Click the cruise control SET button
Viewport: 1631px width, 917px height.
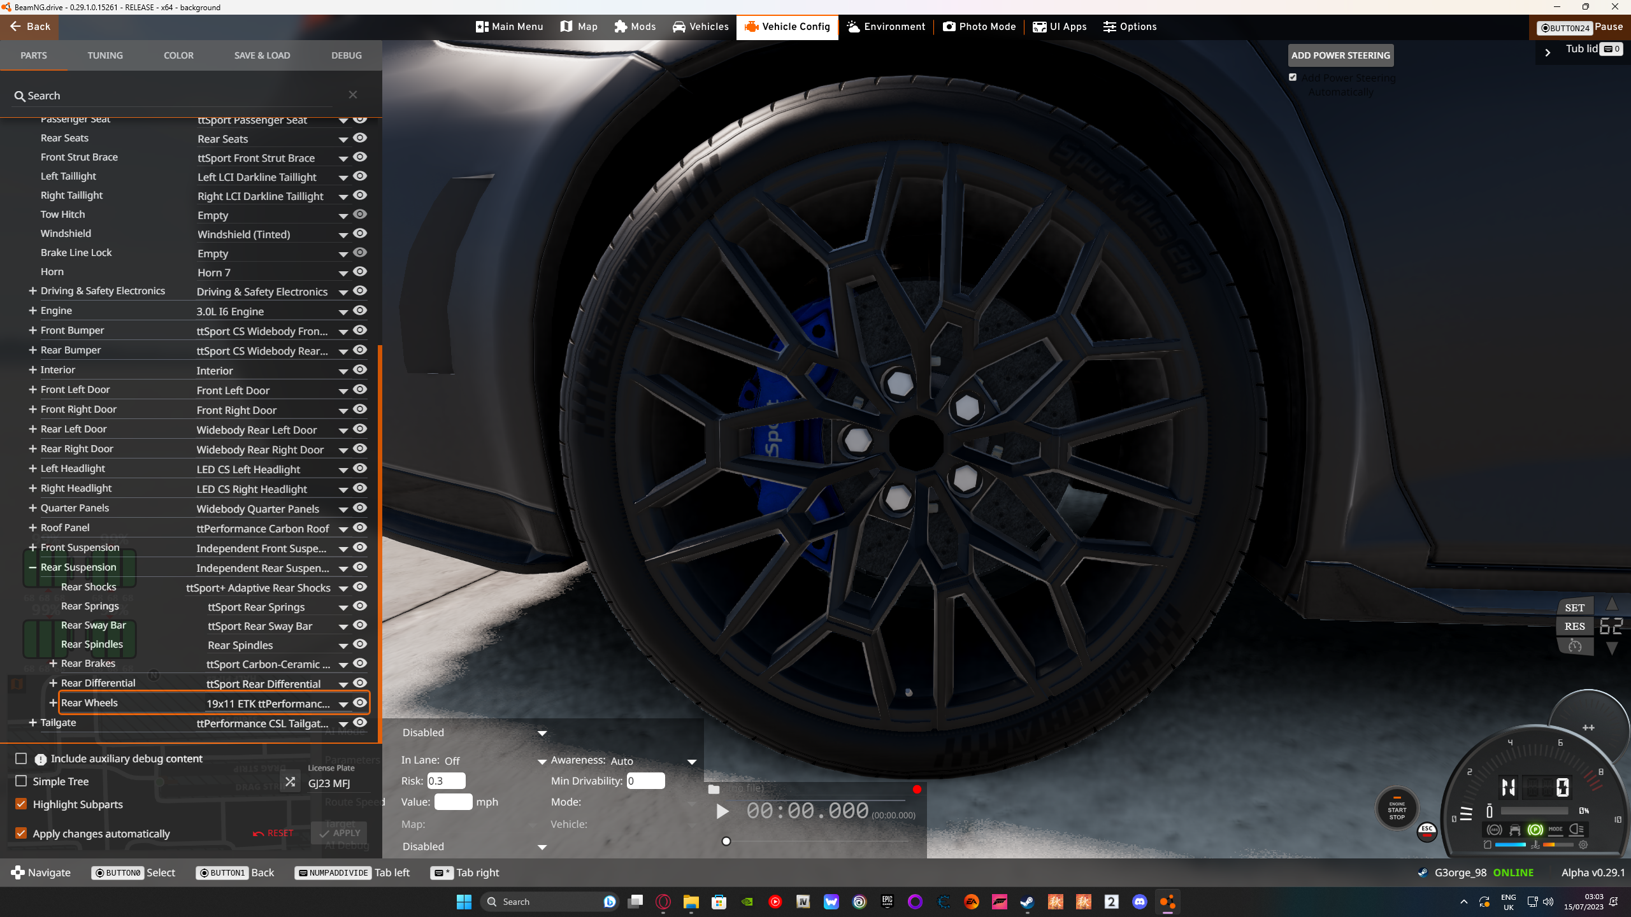(1574, 608)
